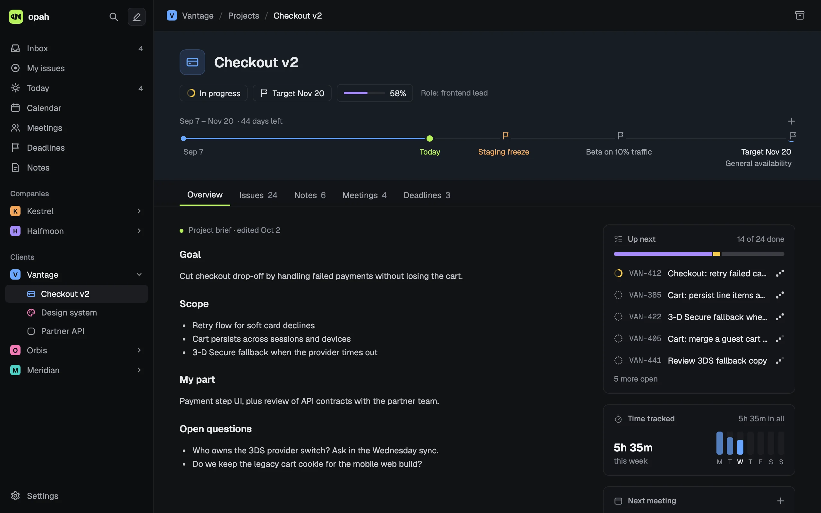This screenshot has width=821, height=513.
Task: Switch to the Notes 6 tab
Action: coord(310,196)
